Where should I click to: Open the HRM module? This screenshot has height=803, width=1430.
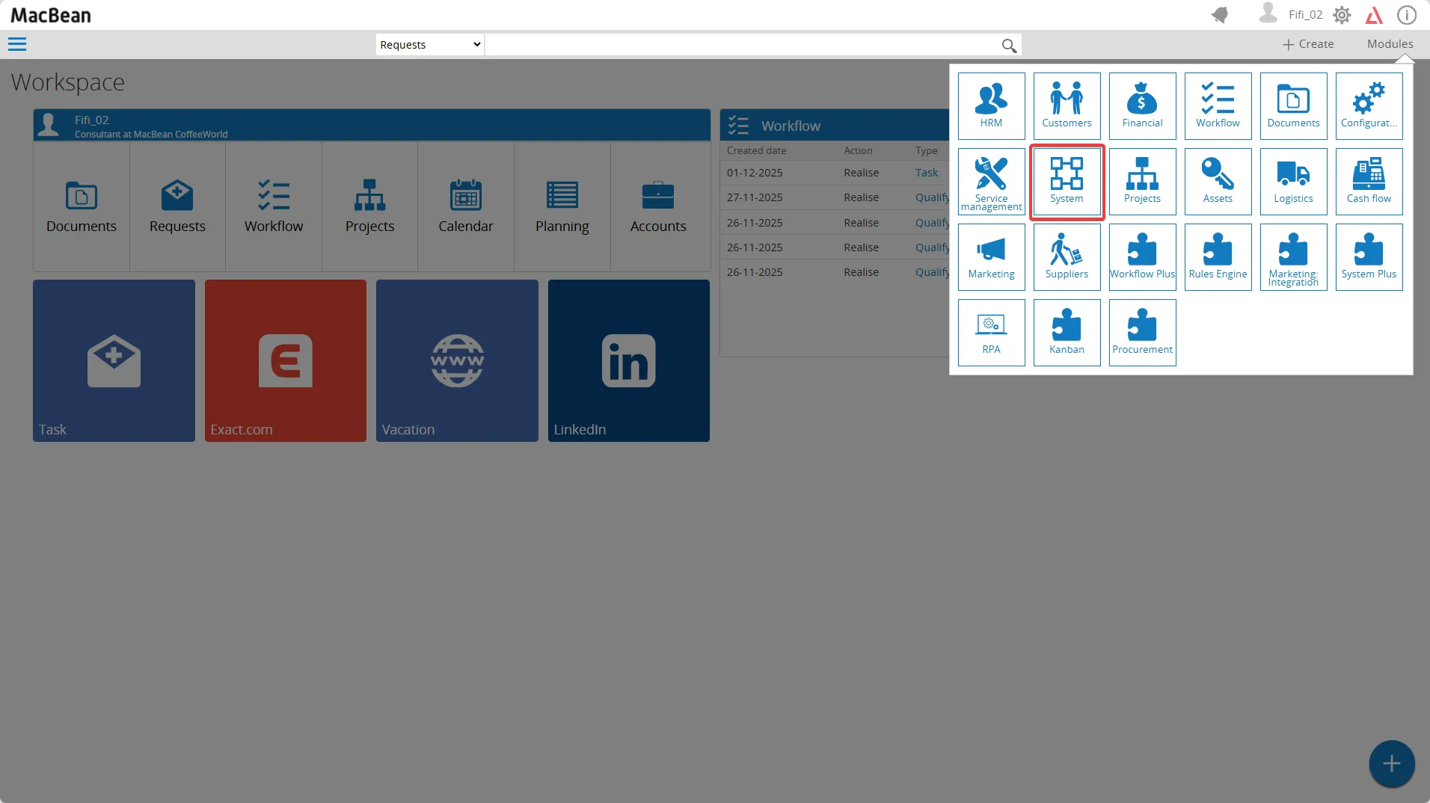[x=991, y=105]
